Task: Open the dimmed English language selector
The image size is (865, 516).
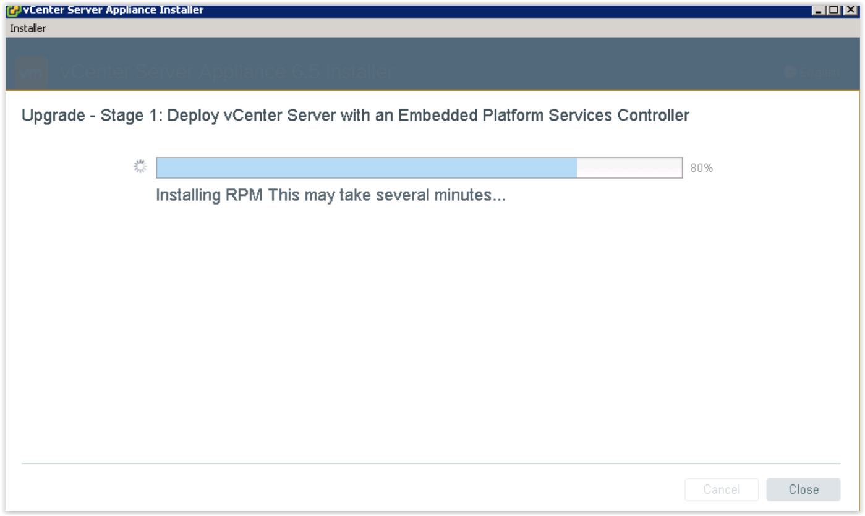Action: [812, 72]
